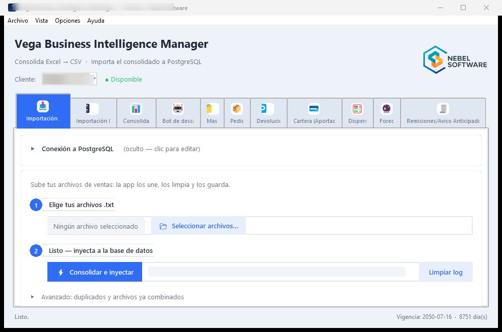
Task: Click the 'Ningún archivo seleccionado' field
Action: click(96, 226)
